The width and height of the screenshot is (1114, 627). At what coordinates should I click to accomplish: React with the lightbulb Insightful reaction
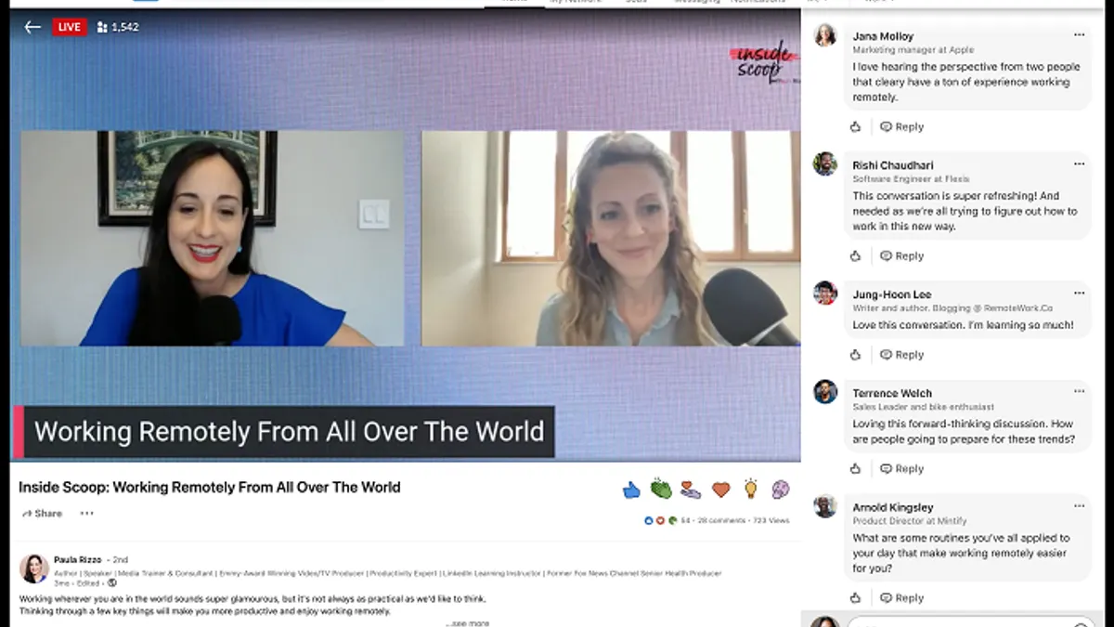tap(751, 489)
